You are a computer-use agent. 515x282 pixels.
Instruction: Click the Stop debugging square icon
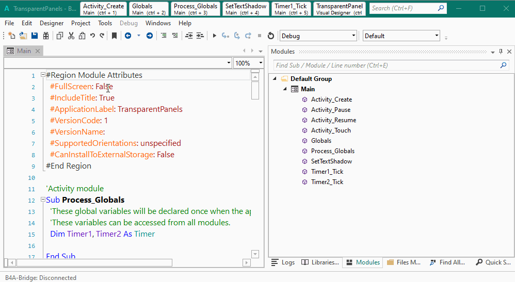pos(260,36)
